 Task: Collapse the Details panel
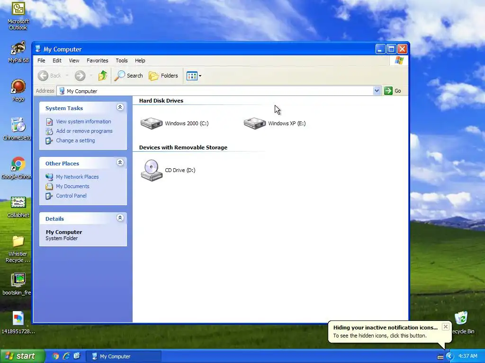click(x=120, y=218)
